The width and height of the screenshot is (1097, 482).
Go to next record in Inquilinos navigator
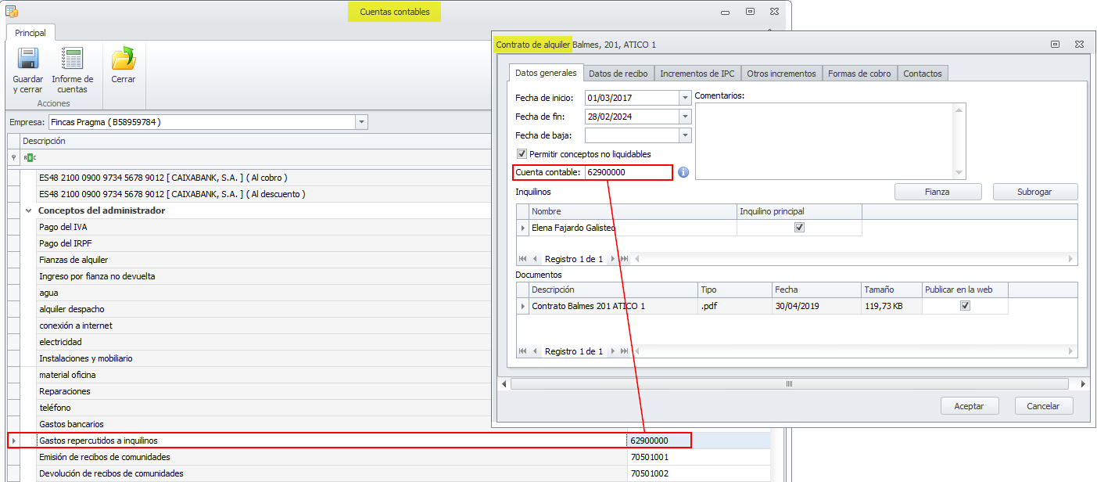pos(613,258)
